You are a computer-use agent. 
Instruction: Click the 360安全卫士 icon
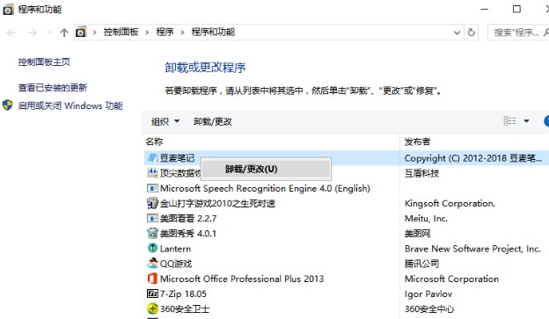coord(152,308)
